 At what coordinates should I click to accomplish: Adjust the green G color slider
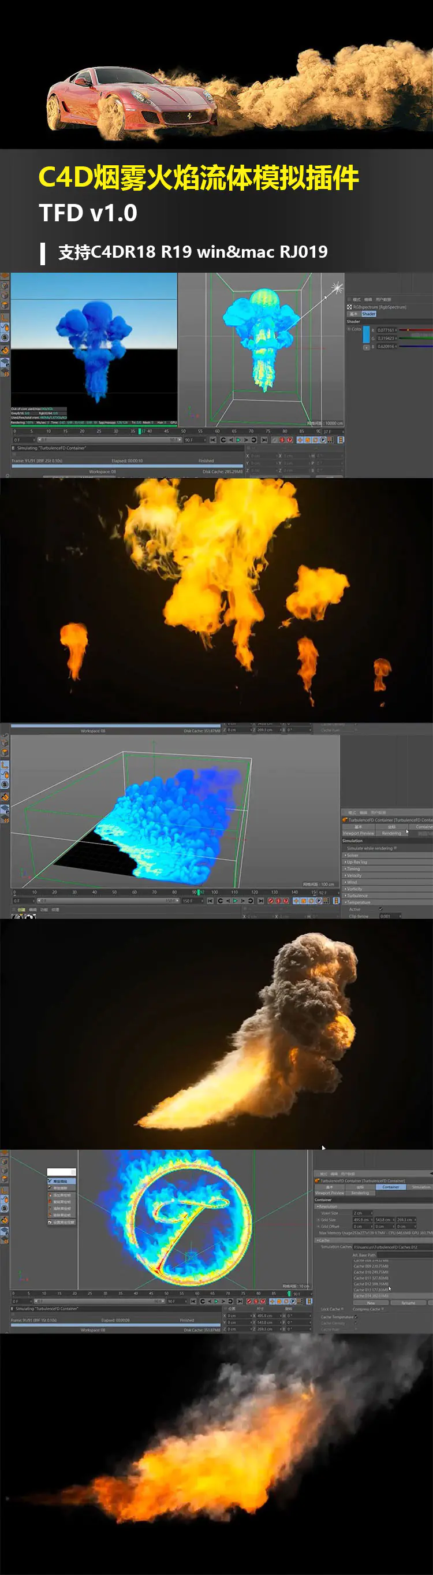pyautogui.click(x=416, y=339)
